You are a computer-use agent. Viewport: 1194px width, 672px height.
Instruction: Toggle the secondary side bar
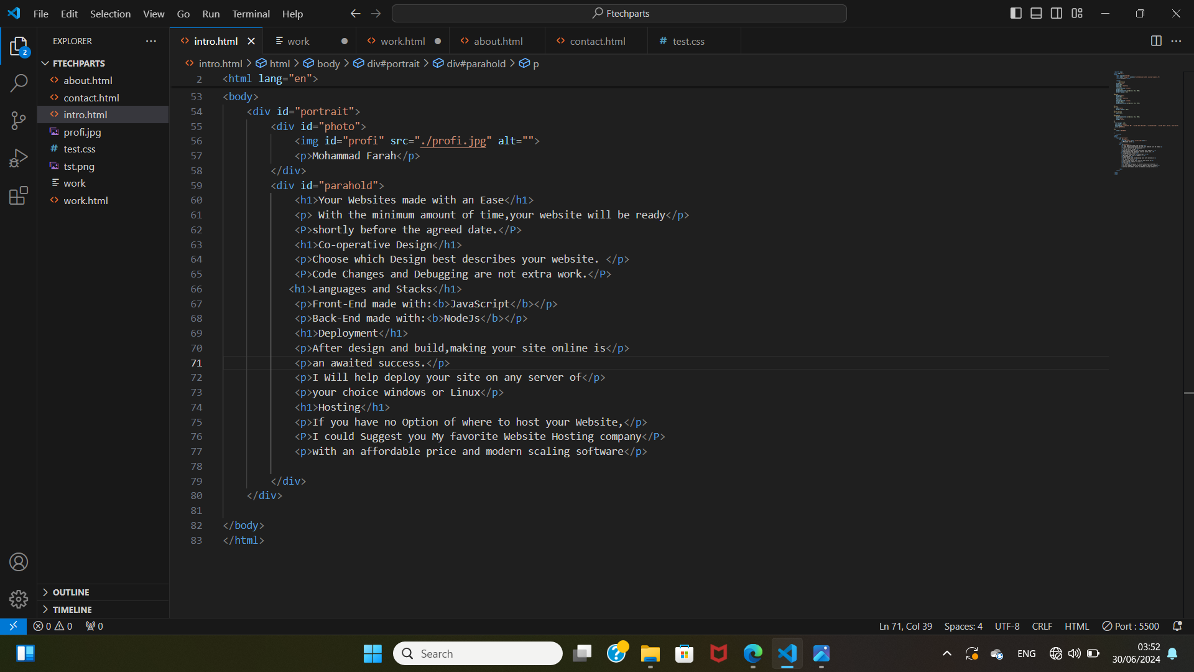pos(1057,13)
